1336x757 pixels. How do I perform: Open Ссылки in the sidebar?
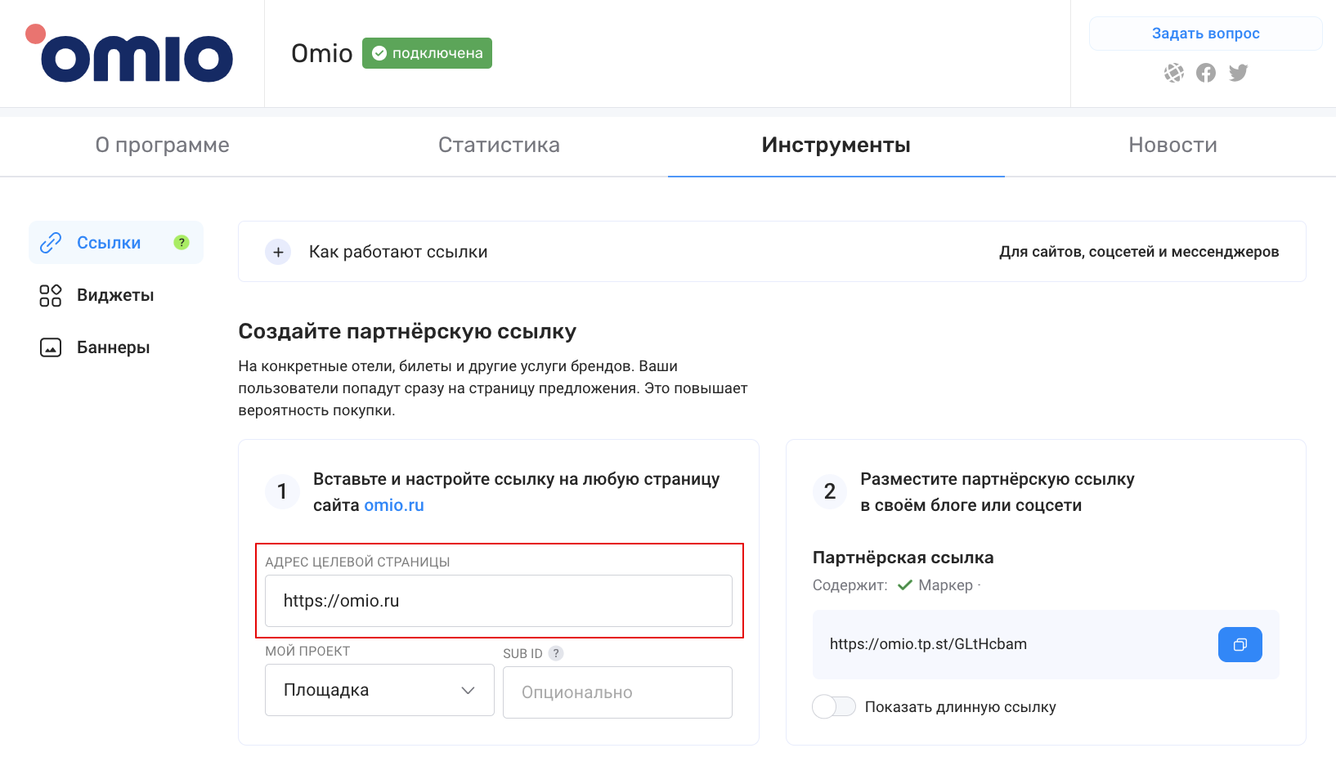[116, 243]
